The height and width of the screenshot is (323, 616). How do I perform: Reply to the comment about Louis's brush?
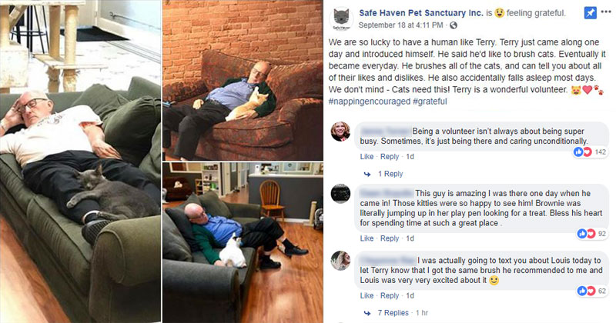[390, 295]
